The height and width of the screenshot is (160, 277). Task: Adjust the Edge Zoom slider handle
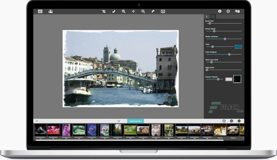(x=207, y=70)
